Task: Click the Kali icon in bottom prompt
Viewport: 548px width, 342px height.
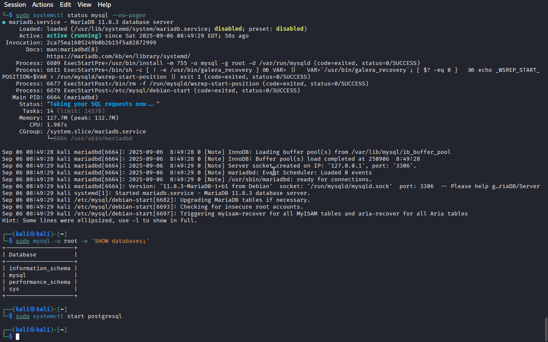Action: (32, 330)
